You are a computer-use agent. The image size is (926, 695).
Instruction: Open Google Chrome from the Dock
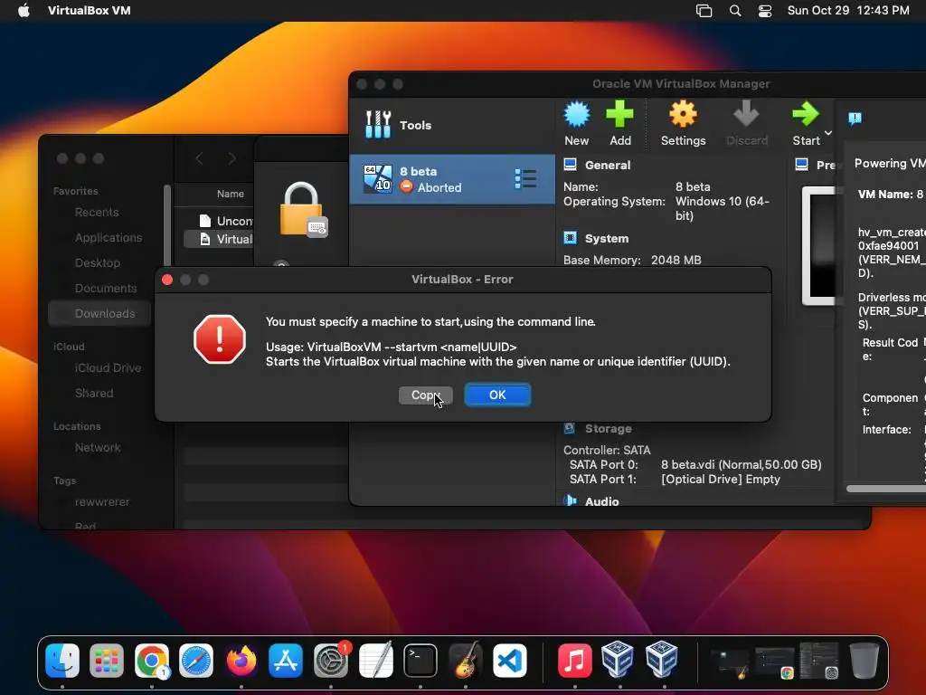152,660
